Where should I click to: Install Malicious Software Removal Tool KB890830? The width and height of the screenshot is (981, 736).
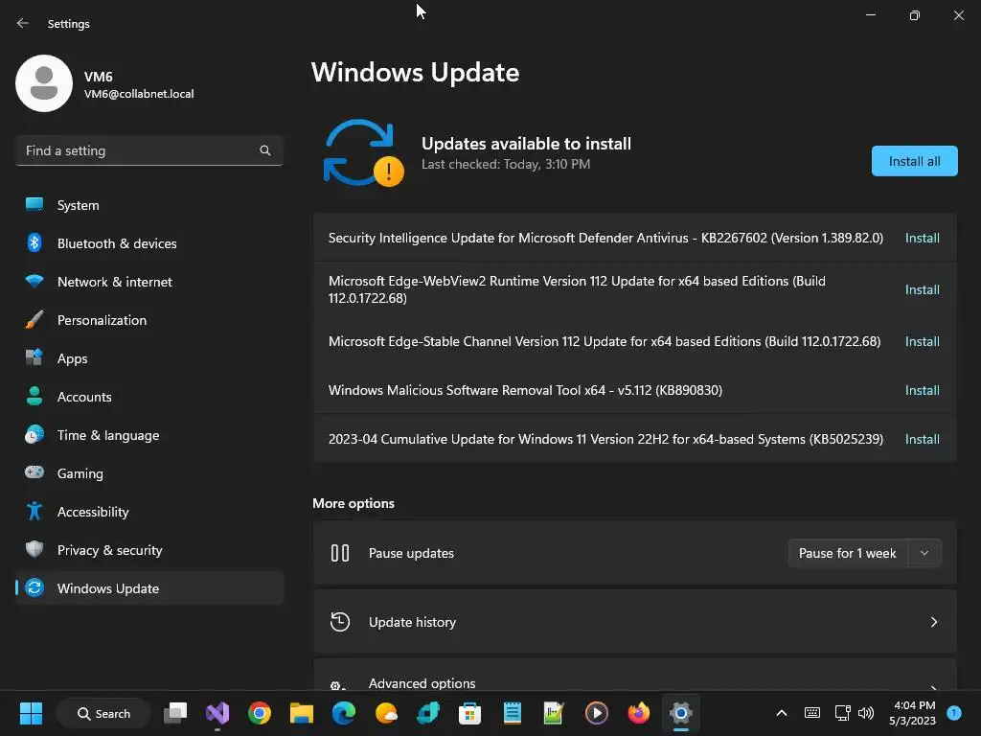[923, 391]
